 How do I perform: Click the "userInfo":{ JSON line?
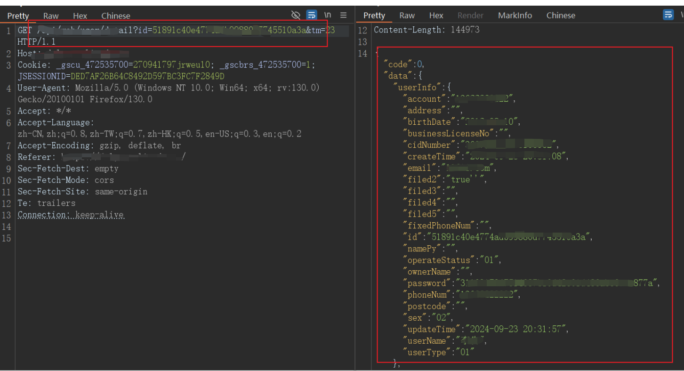[x=422, y=88]
